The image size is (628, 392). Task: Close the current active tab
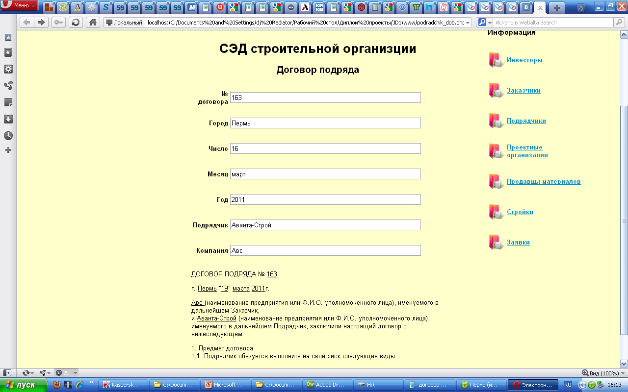point(540,8)
